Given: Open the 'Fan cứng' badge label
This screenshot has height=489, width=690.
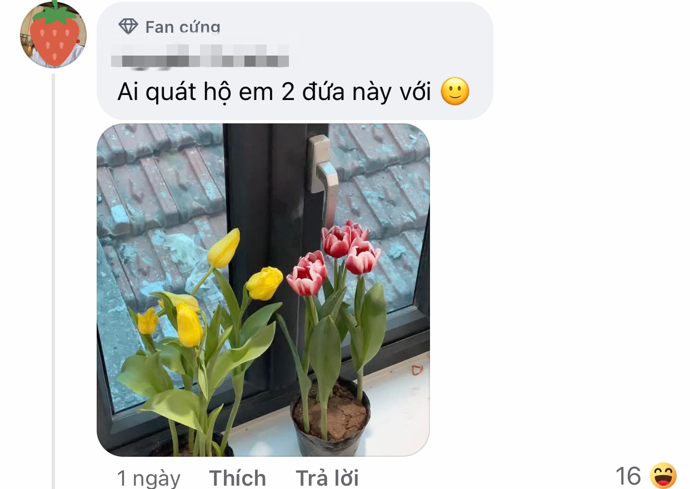Looking at the screenshot, I should point(183,27).
